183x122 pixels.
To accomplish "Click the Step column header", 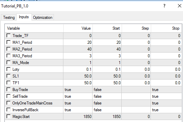I will [136, 28].
